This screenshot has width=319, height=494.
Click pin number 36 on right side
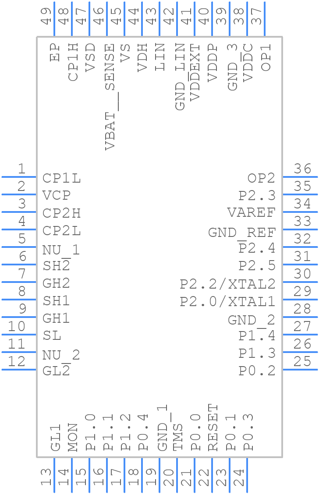pyautogui.click(x=302, y=169)
